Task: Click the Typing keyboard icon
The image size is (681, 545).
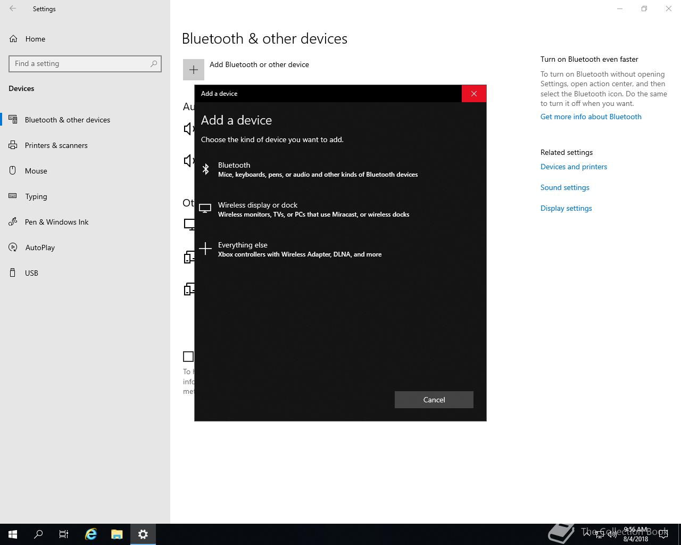Action: click(x=13, y=196)
